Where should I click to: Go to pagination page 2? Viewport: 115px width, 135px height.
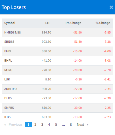[x=35, y=124]
